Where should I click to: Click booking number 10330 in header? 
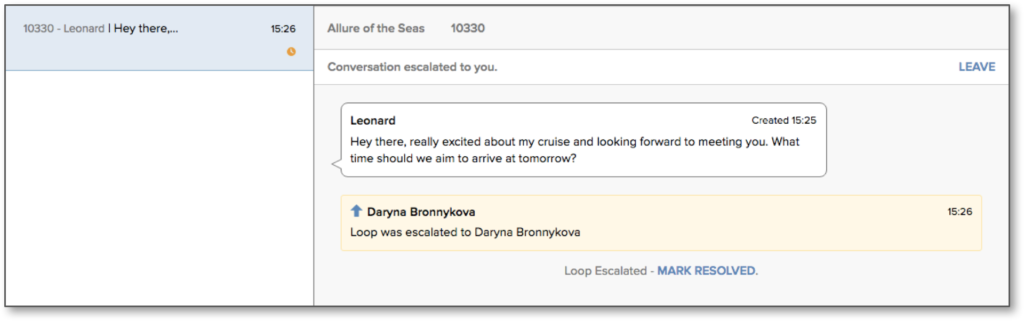coord(468,28)
